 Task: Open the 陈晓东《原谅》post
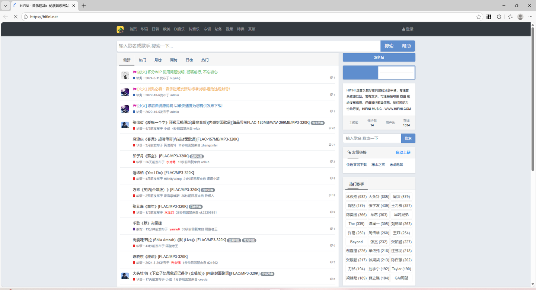(x=160, y=257)
